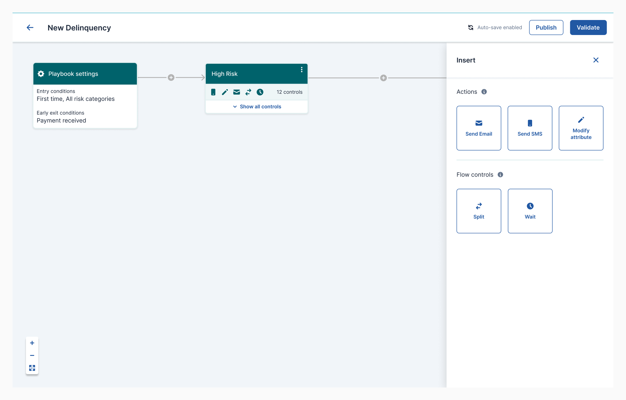Click the auto-save sync icon

[471, 27]
